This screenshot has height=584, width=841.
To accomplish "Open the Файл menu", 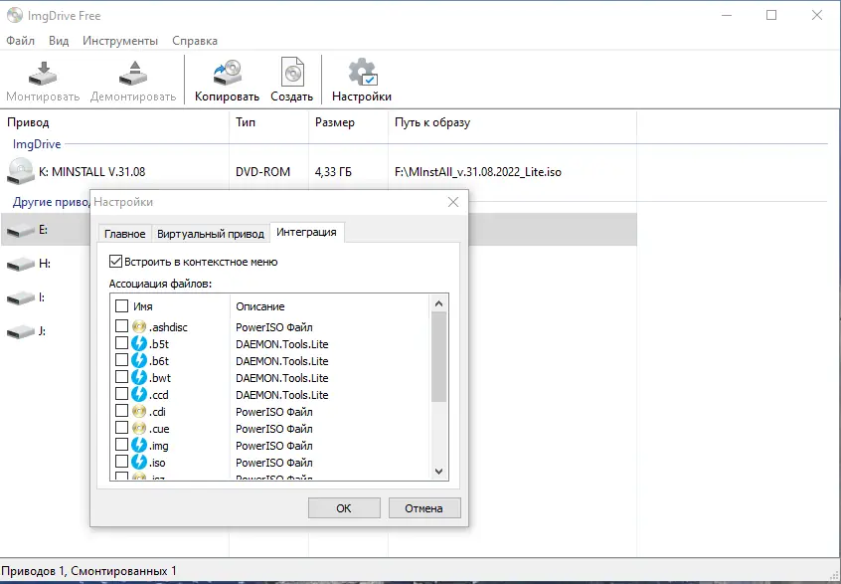I will pyautogui.click(x=21, y=41).
